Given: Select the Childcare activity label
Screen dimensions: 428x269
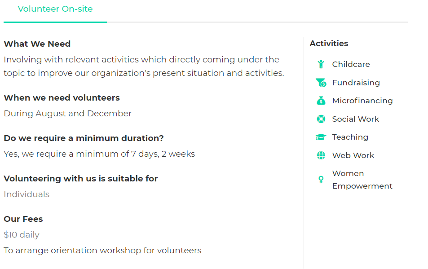Looking at the screenshot, I should 351,64.
